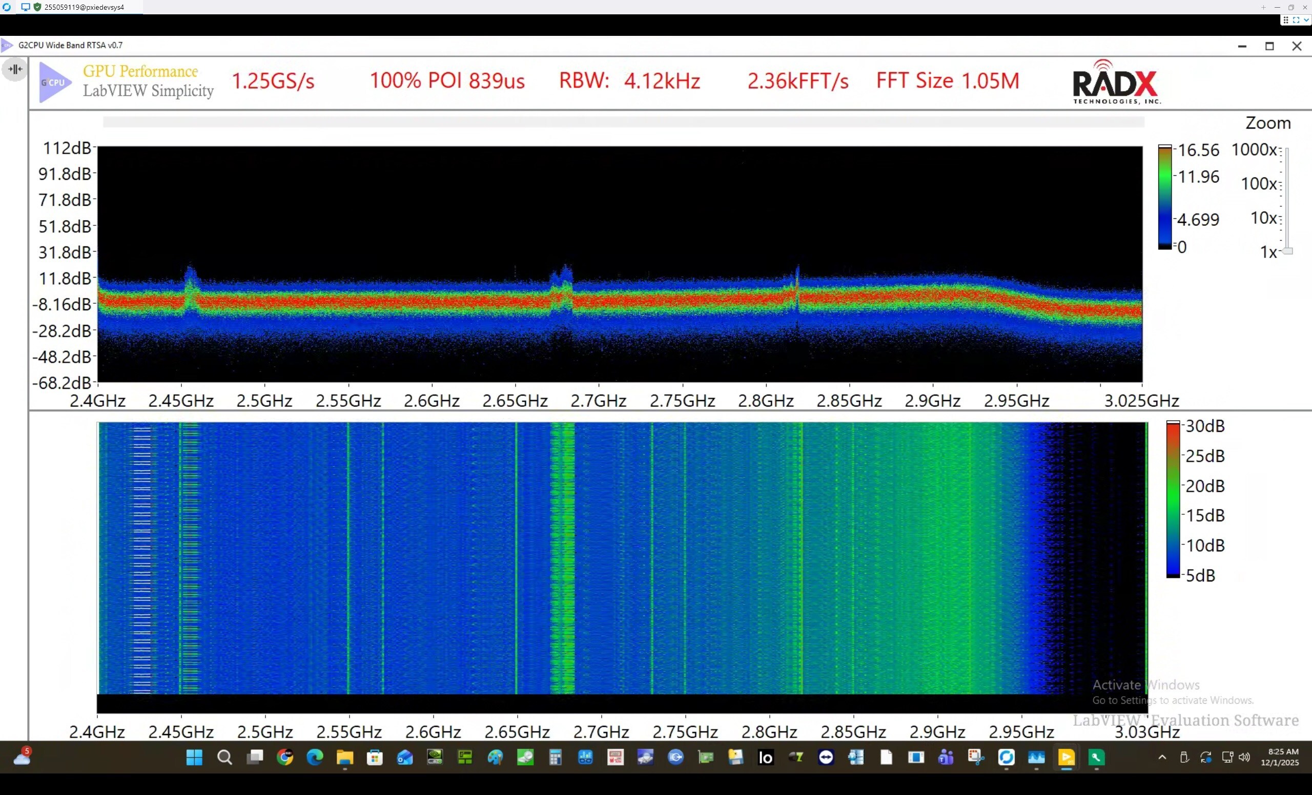Open Microsoft Teams from the taskbar

coord(946,757)
